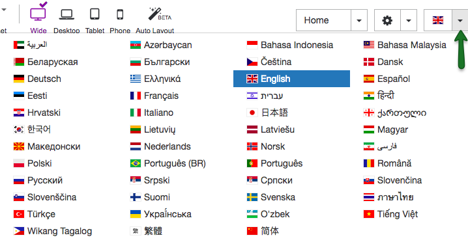The image size is (468, 242).
Task: Collapse the language flag dropdown arrow
Action: tap(460, 20)
